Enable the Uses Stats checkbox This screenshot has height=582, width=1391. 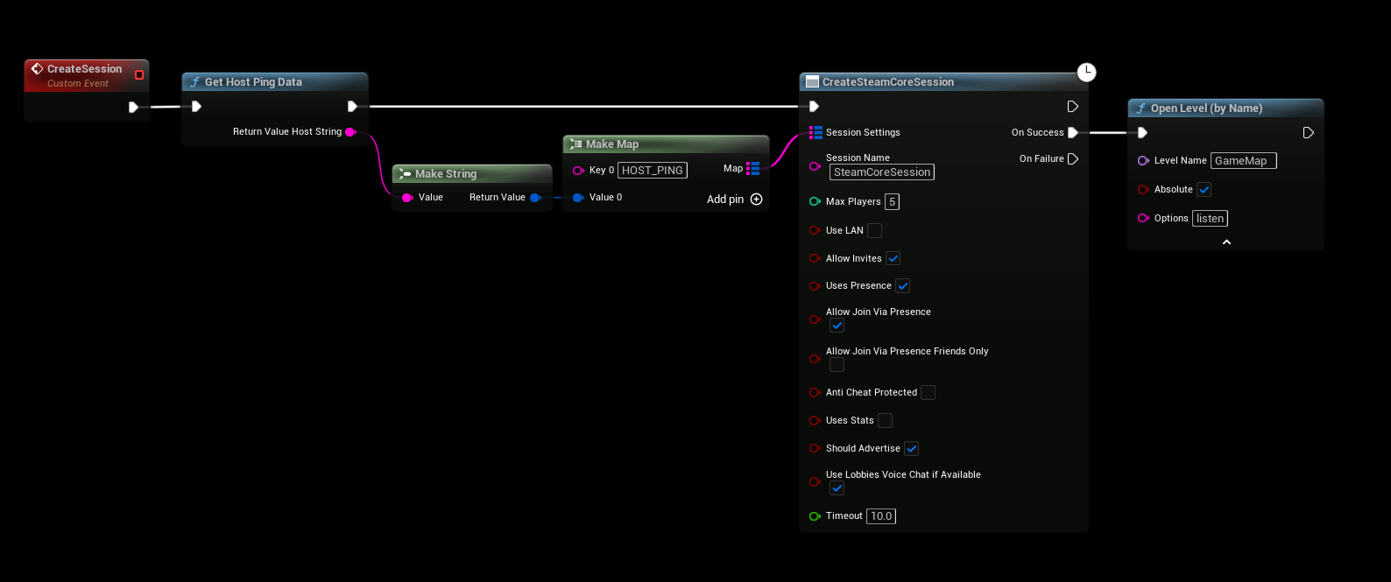(x=885, y=421)
